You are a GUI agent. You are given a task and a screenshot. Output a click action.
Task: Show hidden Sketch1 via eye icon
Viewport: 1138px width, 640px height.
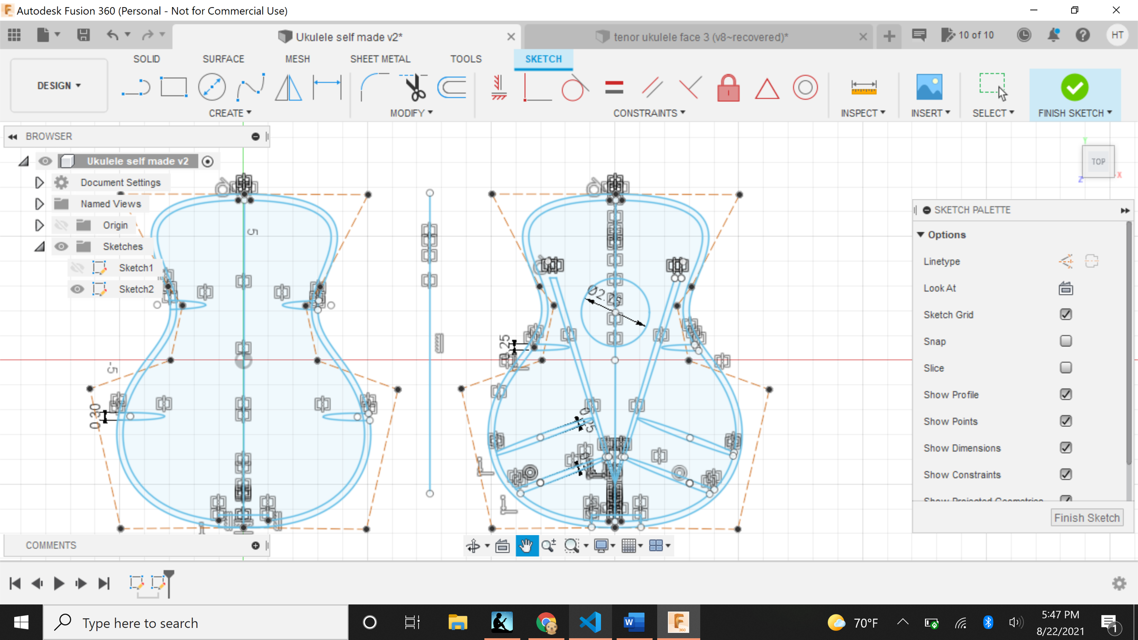point(77,268)
